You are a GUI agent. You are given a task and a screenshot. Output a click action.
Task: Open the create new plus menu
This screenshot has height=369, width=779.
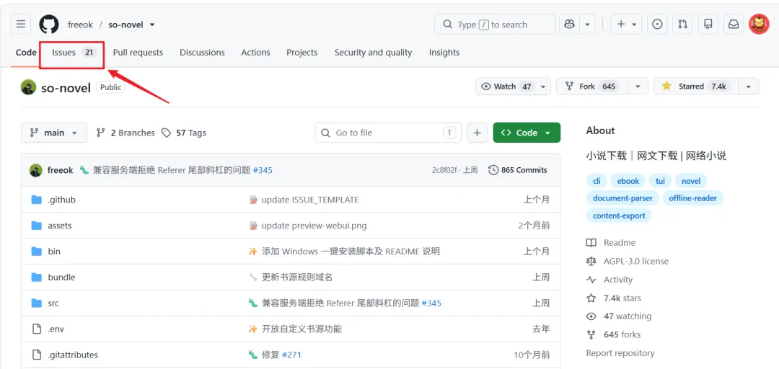point(626,25)
